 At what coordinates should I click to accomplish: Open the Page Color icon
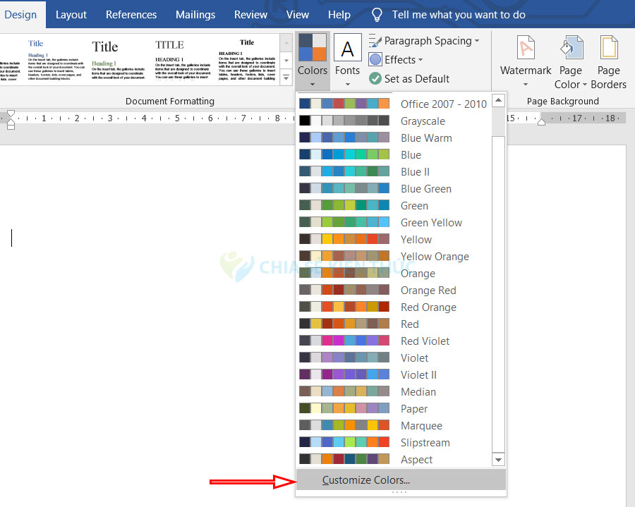(570, 49)
